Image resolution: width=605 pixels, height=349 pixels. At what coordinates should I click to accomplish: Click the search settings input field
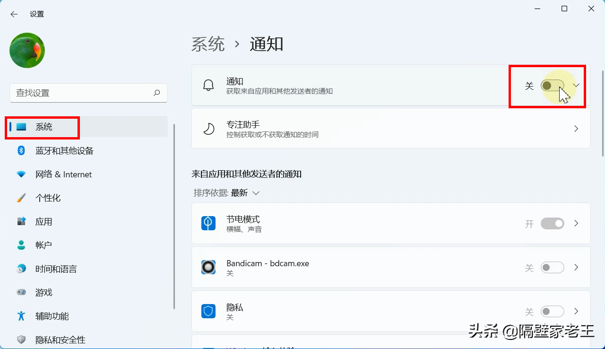click(88, 93)
